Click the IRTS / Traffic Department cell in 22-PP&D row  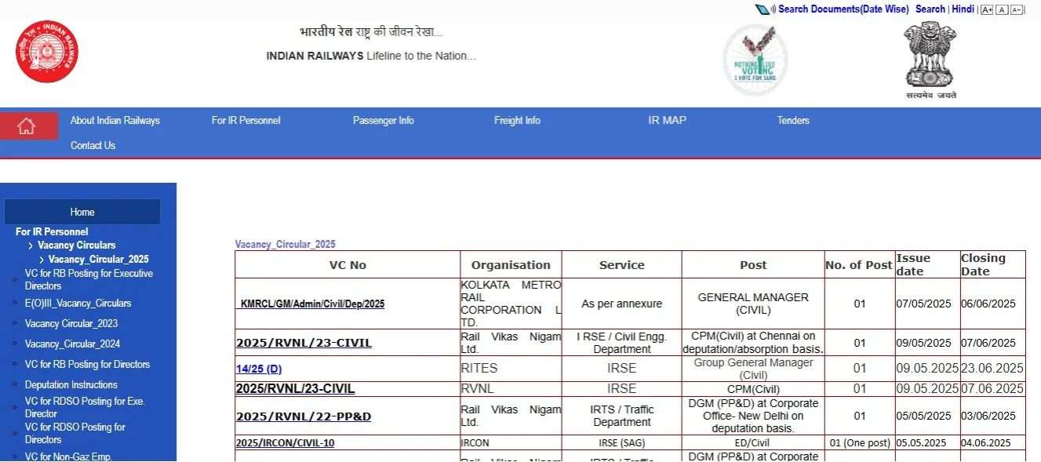[621, 416]
